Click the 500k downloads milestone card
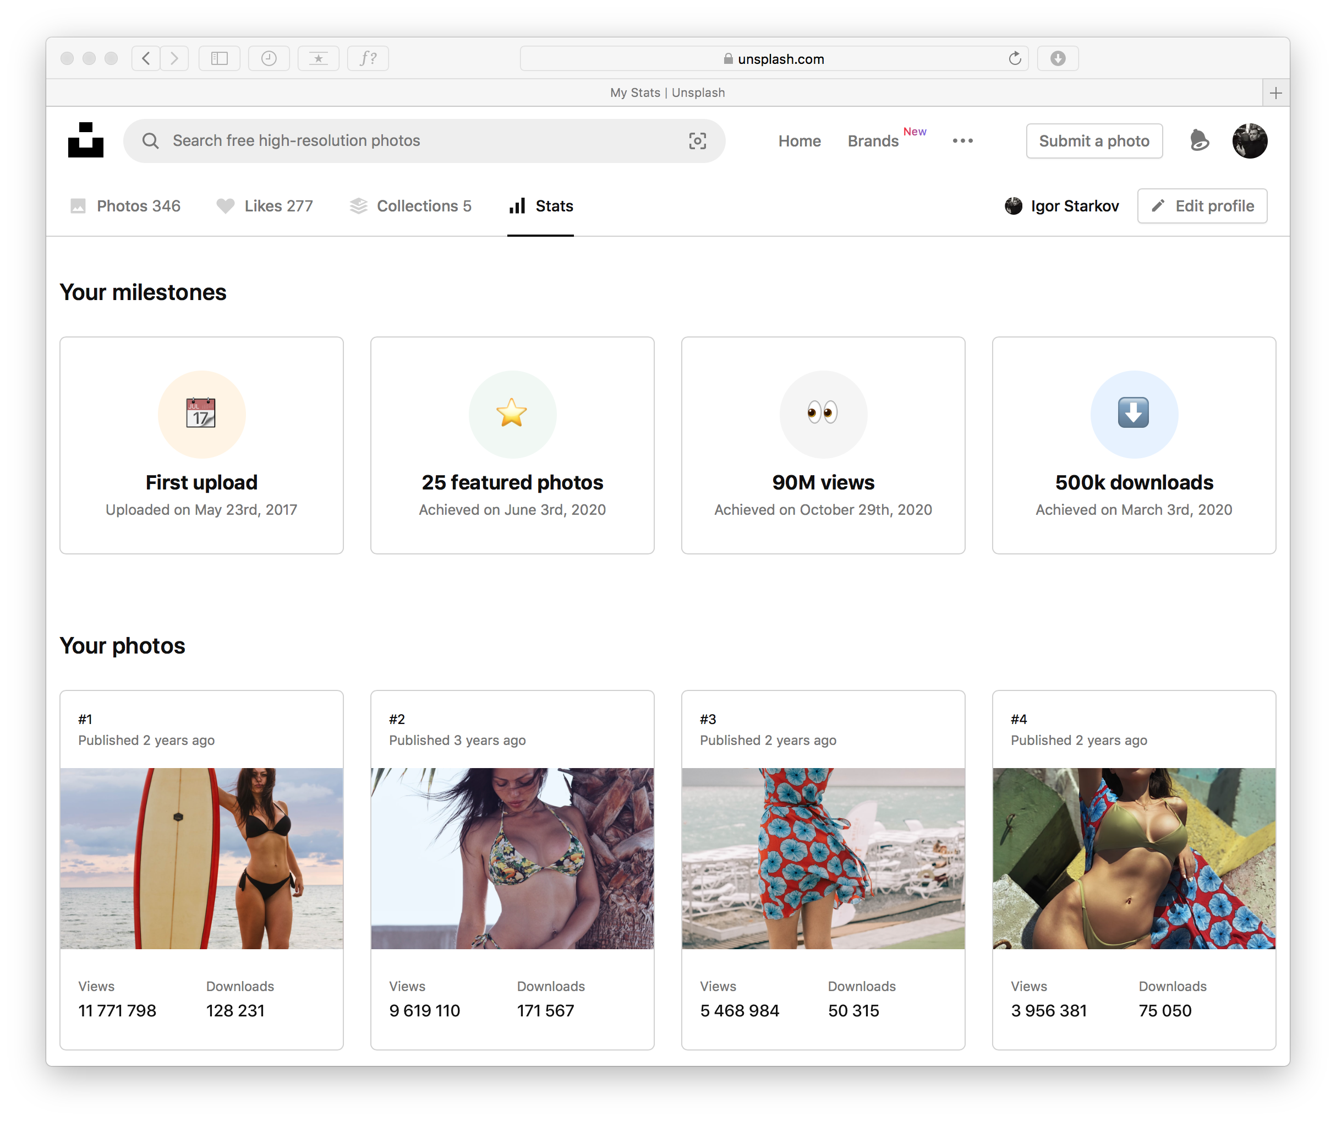 click(1133, 445)
